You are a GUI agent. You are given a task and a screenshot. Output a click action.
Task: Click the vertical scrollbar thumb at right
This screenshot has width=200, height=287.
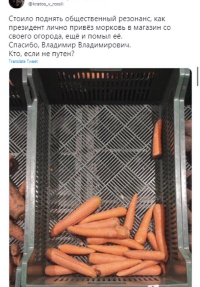(197, 76)
